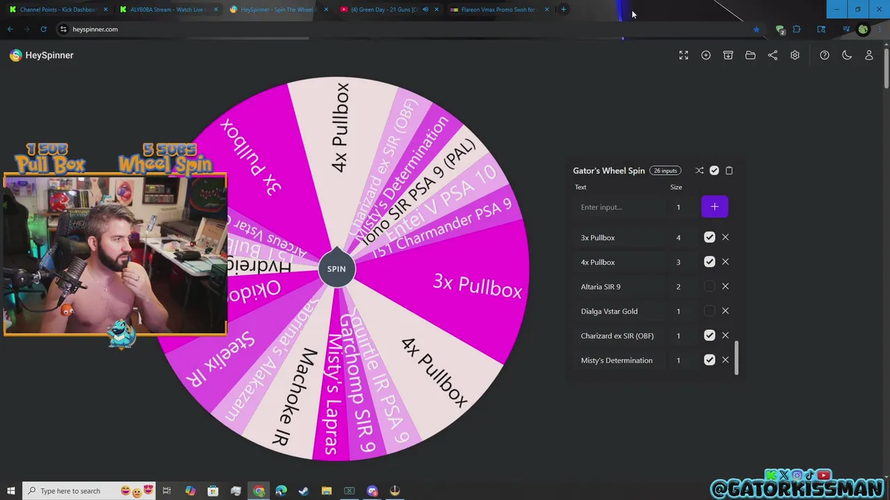
Task: Remove the Altaria SIR 9 entry
Action: click(x=725, y=286)
